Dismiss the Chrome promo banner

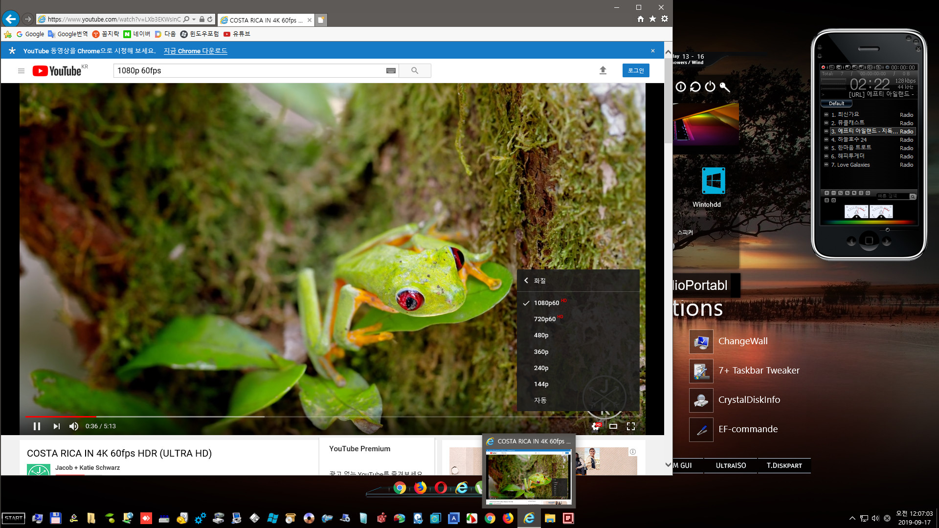pos(653,51)
